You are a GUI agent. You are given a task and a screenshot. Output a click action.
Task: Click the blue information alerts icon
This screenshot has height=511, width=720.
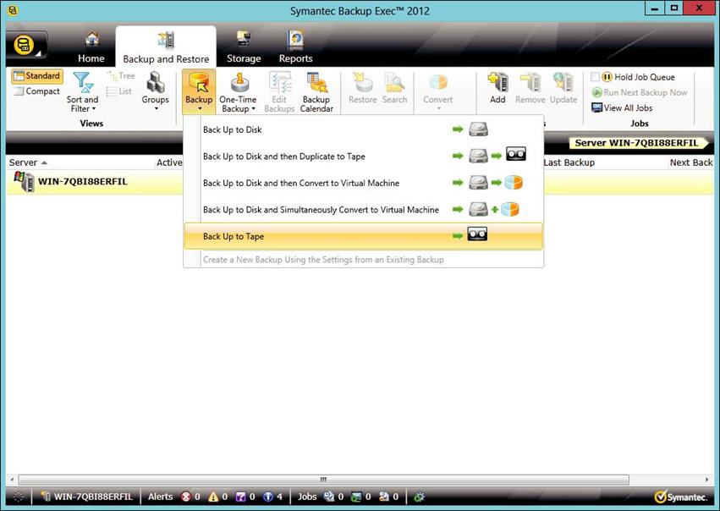[268, 497]
